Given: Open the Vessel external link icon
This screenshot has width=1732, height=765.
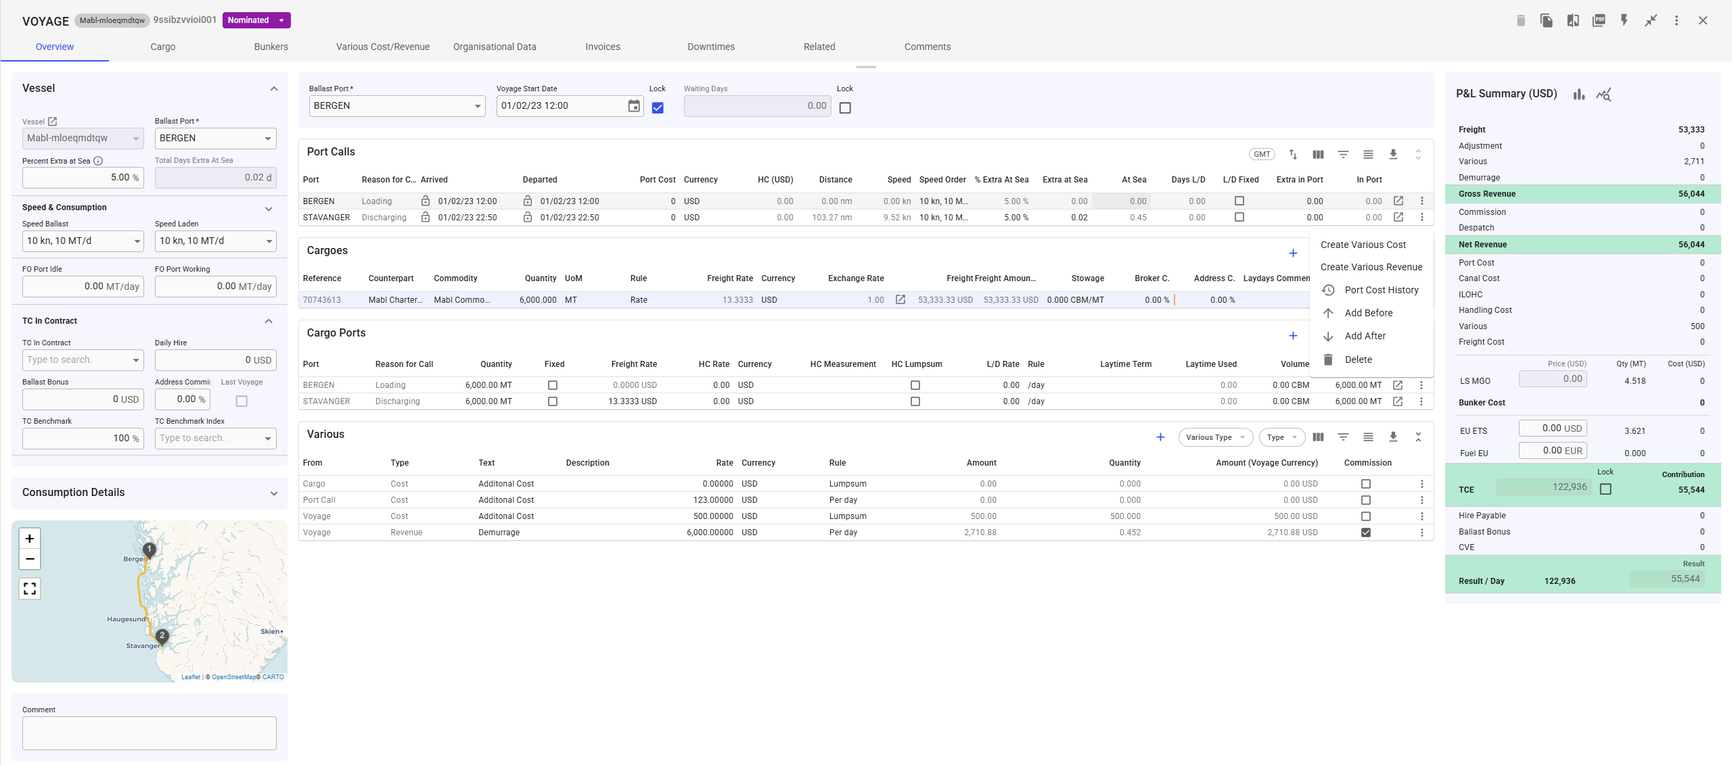Looking at the screenshot, I should [53, 122].
